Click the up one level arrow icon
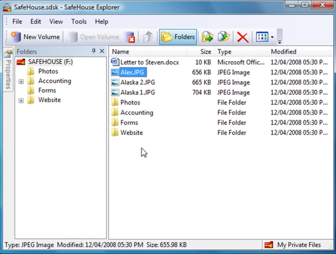336x254 pixels. [148, 37]
